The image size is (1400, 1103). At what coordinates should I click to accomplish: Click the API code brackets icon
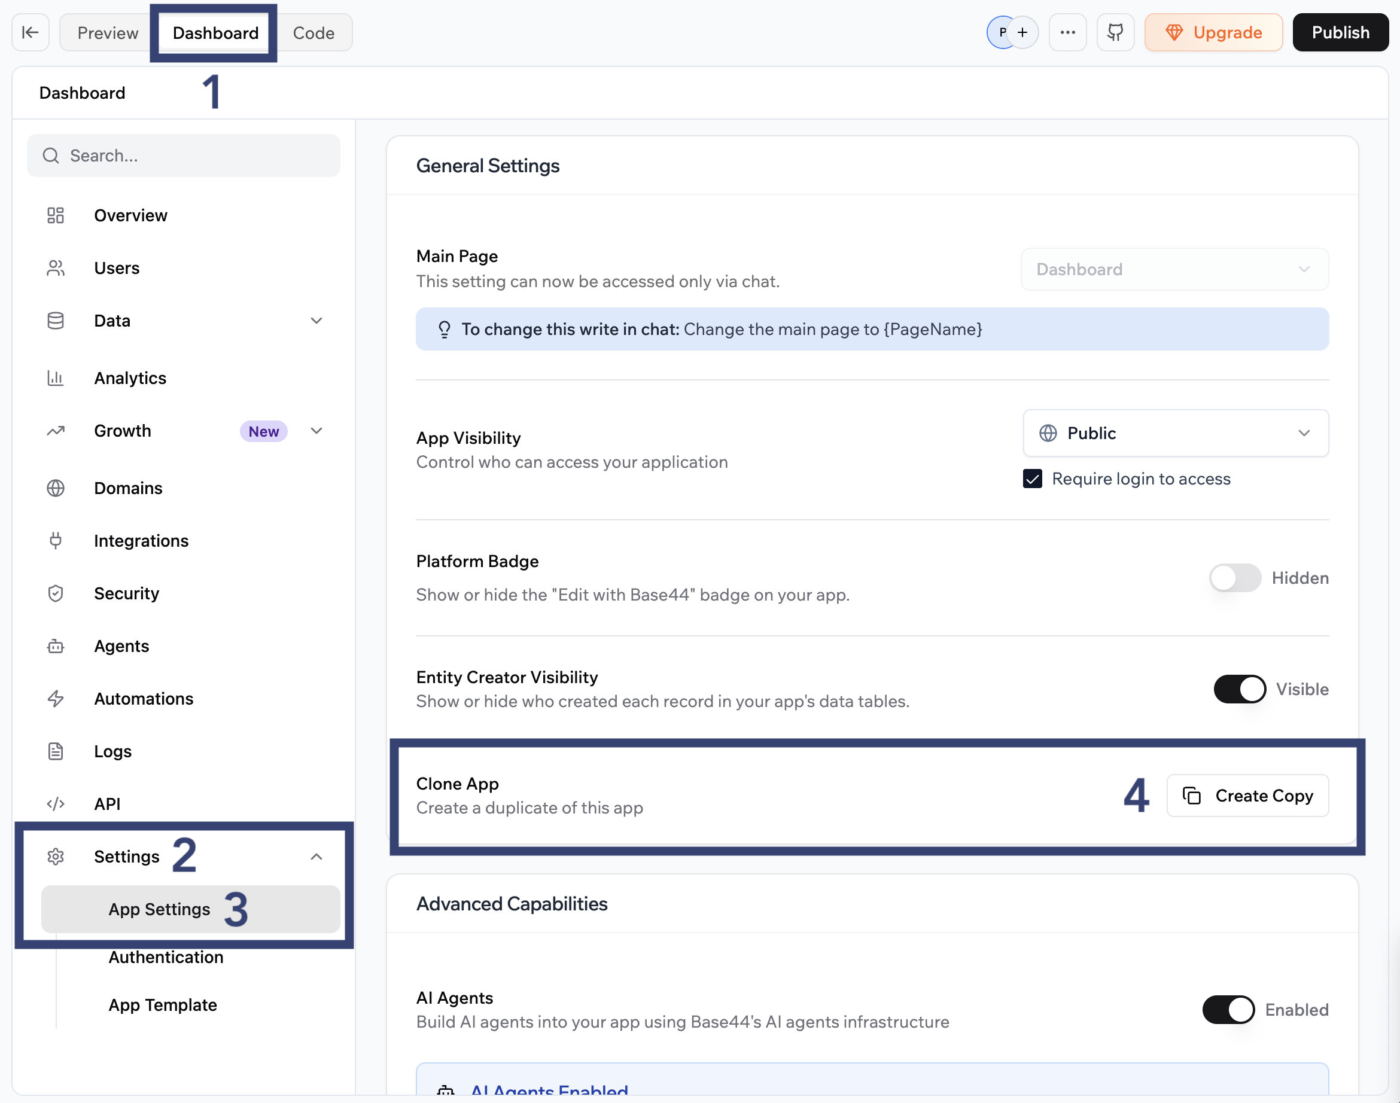pos(56,804)
